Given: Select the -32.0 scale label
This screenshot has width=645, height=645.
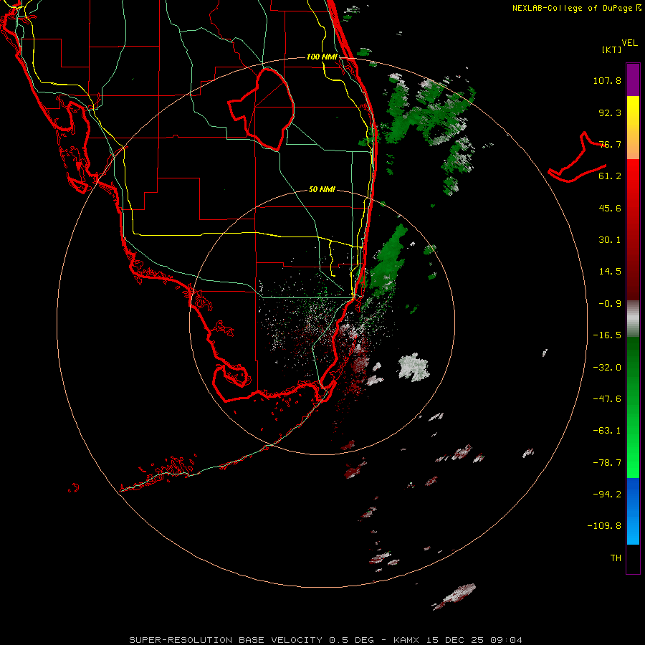Looking at the screenshot, I should (607, 368).
